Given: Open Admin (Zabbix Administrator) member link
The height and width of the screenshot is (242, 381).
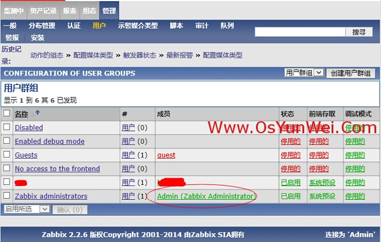Looking at the screenshot, I should coord(207,196).
